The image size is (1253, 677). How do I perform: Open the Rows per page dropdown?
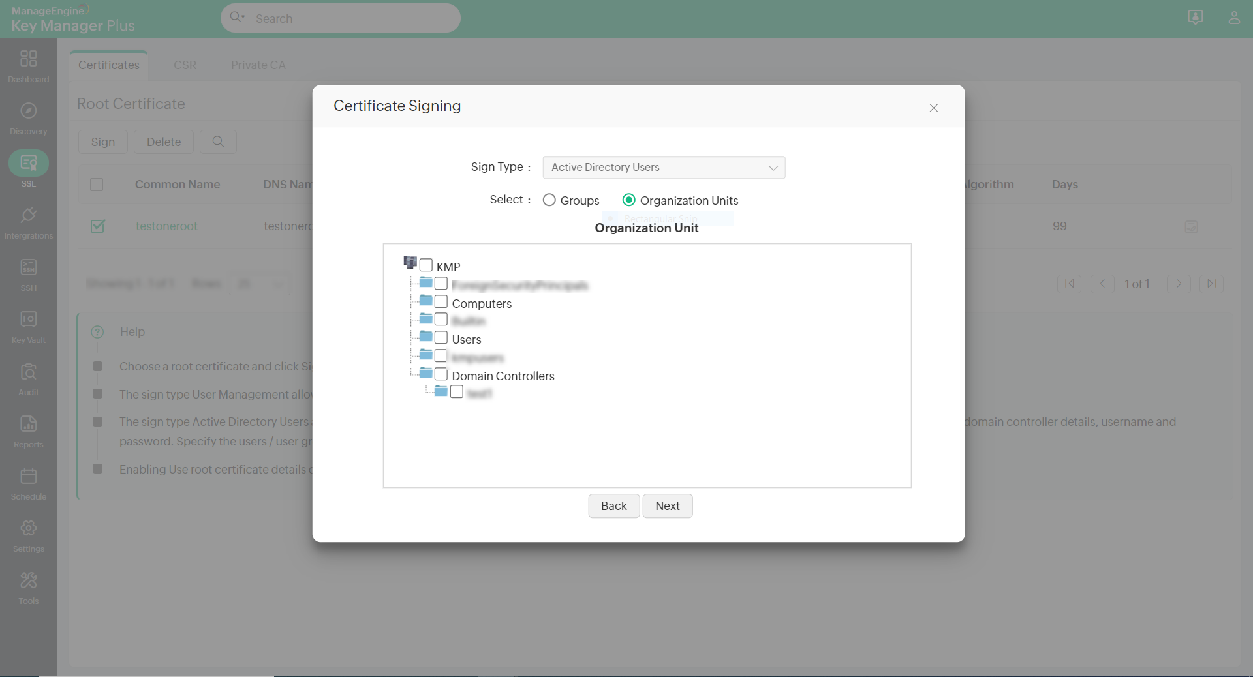(260, 284)
